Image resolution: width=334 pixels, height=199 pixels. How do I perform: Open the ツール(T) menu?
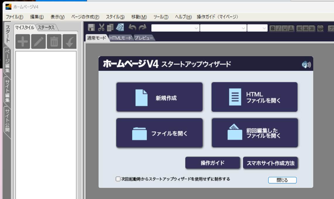coord(161,17)
